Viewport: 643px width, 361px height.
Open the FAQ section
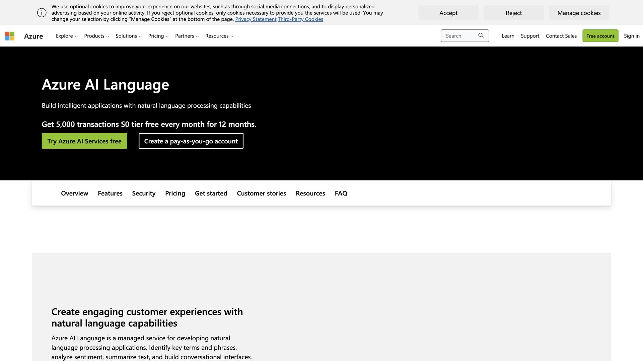tap(341, 193)
